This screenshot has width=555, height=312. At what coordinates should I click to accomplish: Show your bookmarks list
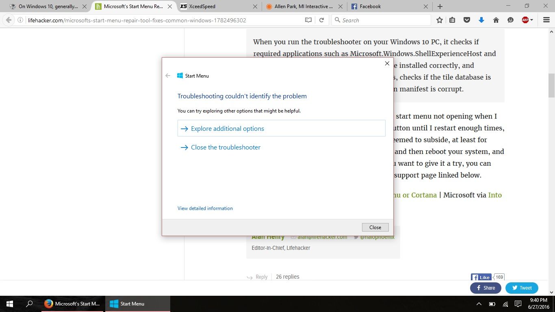[452, 20]
